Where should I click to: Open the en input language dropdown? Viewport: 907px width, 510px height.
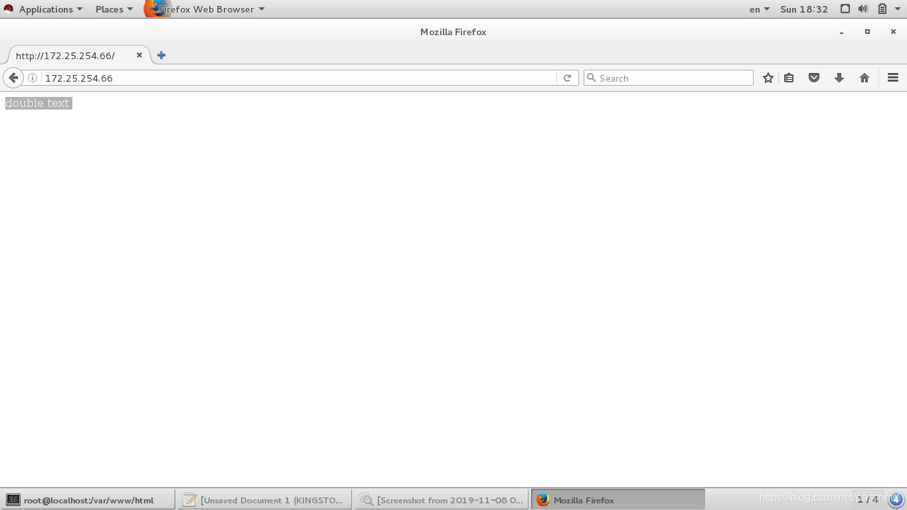(760, 9)
